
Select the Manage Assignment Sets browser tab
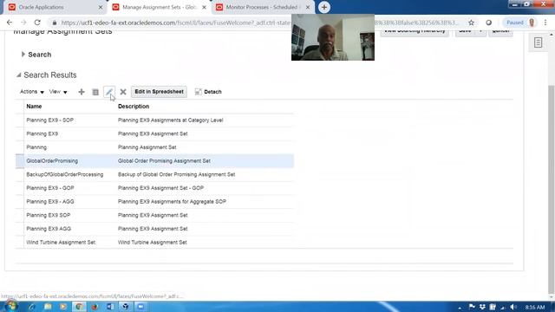pos(160,7)
